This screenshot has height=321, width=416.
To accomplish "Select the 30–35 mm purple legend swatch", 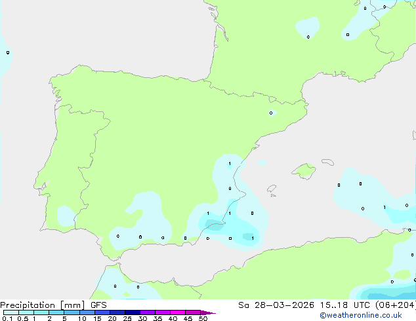I will [148, 312].
